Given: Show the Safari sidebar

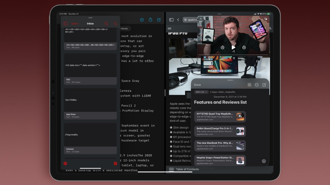Looking at the screenshot, I should tap(171, 20).
